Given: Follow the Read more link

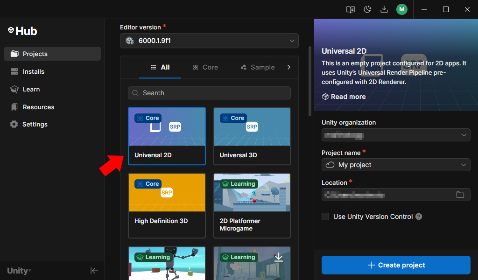Looking at the screenshot, I should tap(344, 97).
